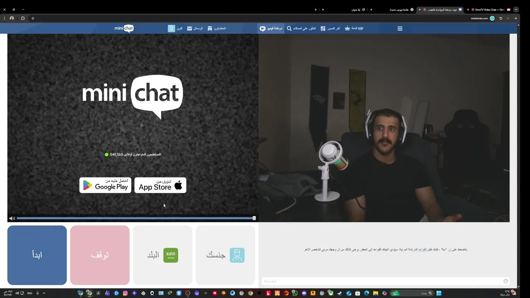Open the country (البلد) selector
Screen dimensions: 530x298
coord(163,255)
